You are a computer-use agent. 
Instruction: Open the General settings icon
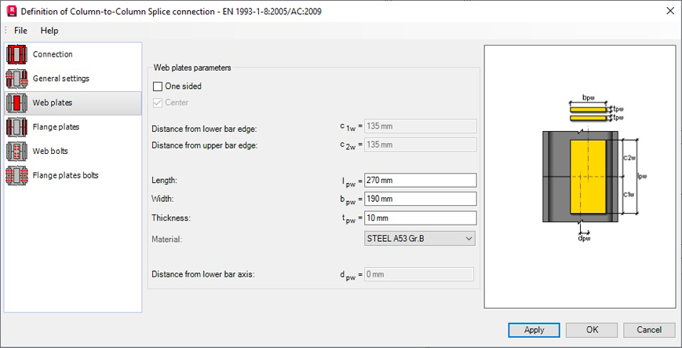(17, 79)
